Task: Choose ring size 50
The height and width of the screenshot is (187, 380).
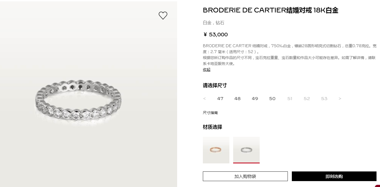Action: point(272,98)
